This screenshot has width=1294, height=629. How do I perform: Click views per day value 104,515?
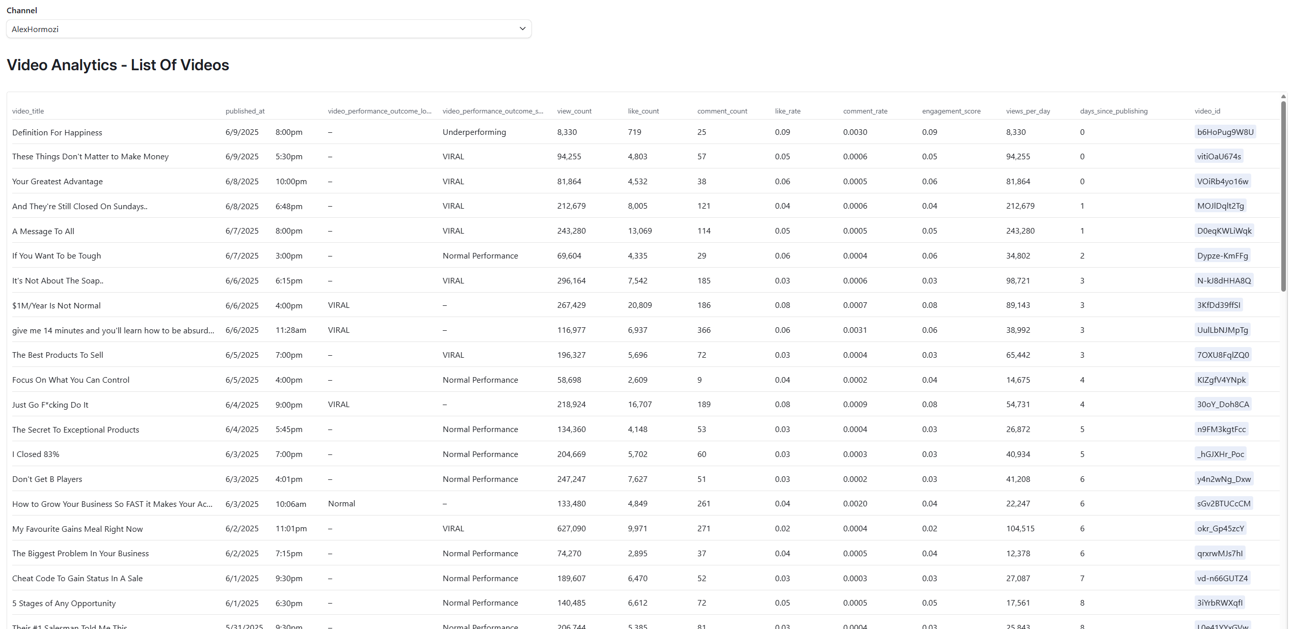[x=1020, y=528]
